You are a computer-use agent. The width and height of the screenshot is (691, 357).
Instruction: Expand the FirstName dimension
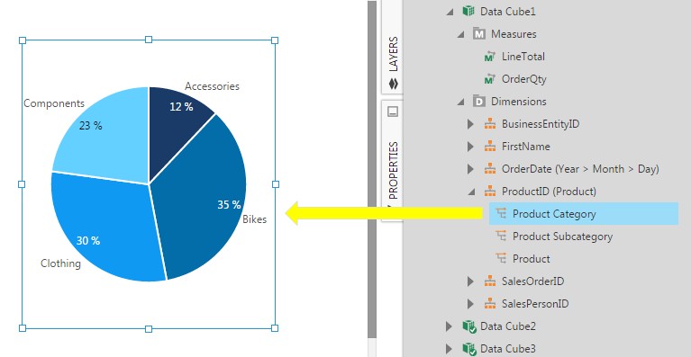click(470, 147)
